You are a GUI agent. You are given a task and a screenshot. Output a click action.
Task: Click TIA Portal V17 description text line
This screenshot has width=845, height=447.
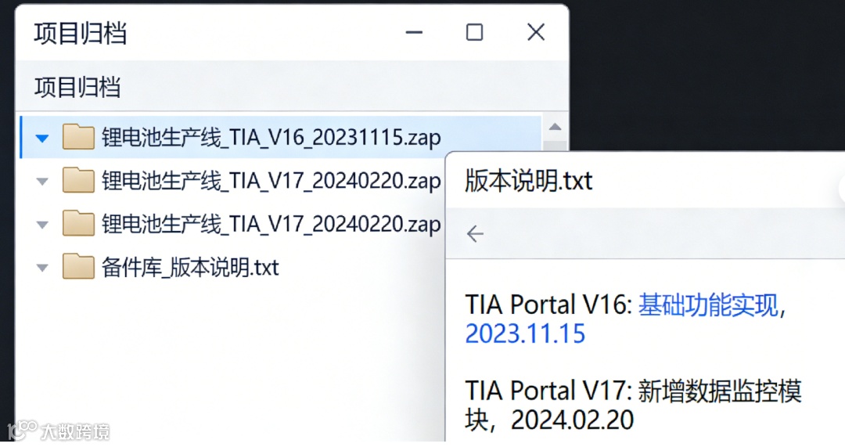coord(633,391)
